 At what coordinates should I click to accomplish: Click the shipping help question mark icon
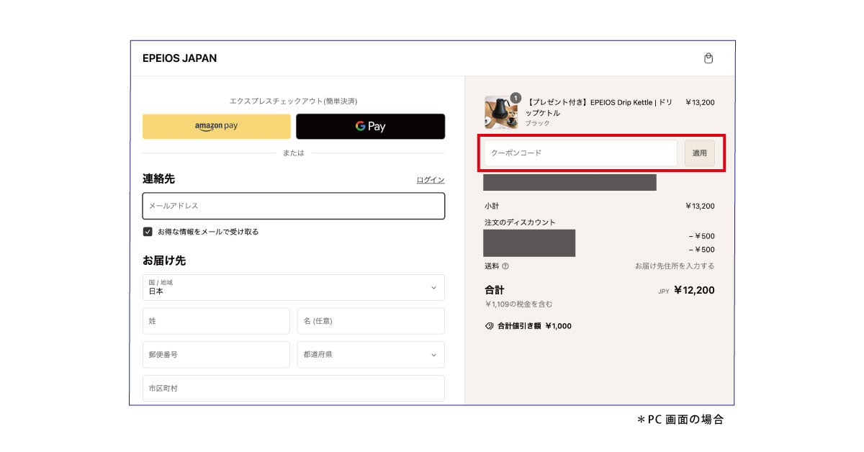(x=505, y=266)
